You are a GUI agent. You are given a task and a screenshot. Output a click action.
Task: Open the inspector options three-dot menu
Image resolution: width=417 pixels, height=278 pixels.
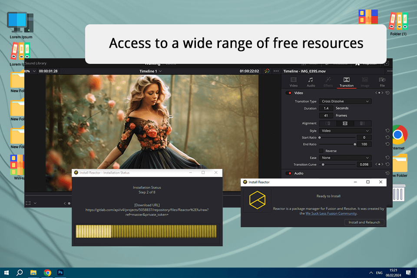pyautogui.click(x=389, y=71)
